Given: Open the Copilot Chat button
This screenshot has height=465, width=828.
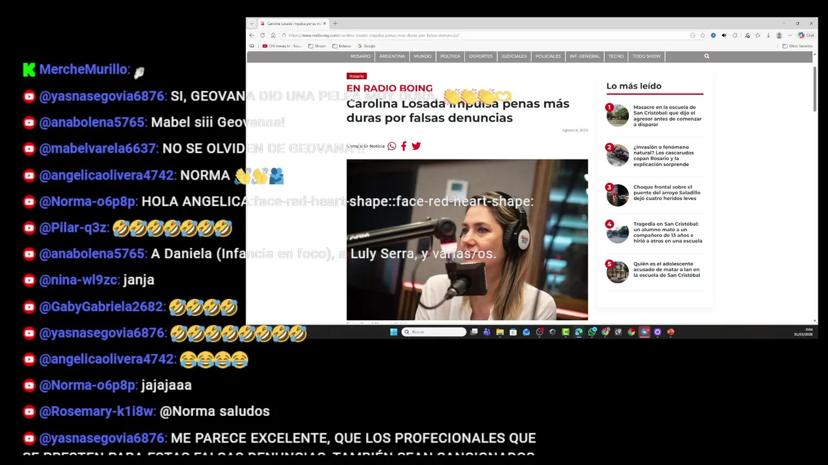Looking at the screenshot, I should click(806, 36).
